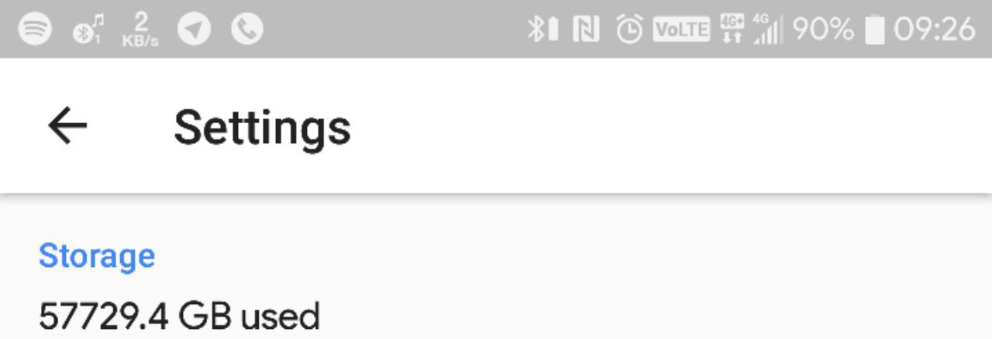
Task: Go back using the arrow button
Action: pos(67,126)
